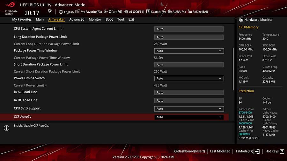Switch to the Main tab
Viewport: 287px width, 161px height.
(40, 19)
